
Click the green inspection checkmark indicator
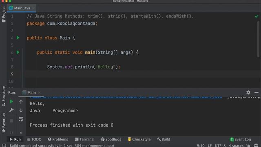(257, 16)
